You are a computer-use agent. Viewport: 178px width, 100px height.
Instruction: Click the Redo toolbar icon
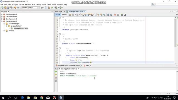(x=18, y=7)
